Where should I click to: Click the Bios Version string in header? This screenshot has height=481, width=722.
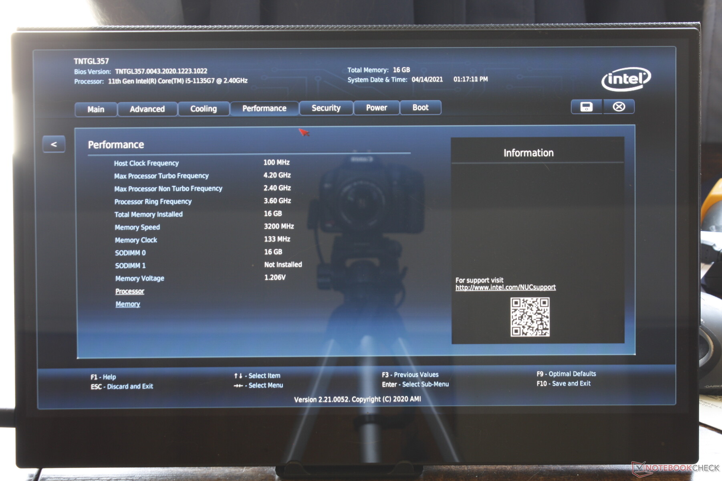pos(161,71)
